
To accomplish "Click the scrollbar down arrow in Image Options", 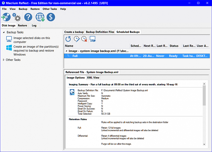I will pyautogui.click(x=204, y=144).
